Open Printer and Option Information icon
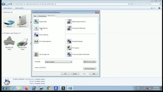 69,54
